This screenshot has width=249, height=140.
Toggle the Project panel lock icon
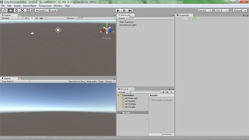170,89
